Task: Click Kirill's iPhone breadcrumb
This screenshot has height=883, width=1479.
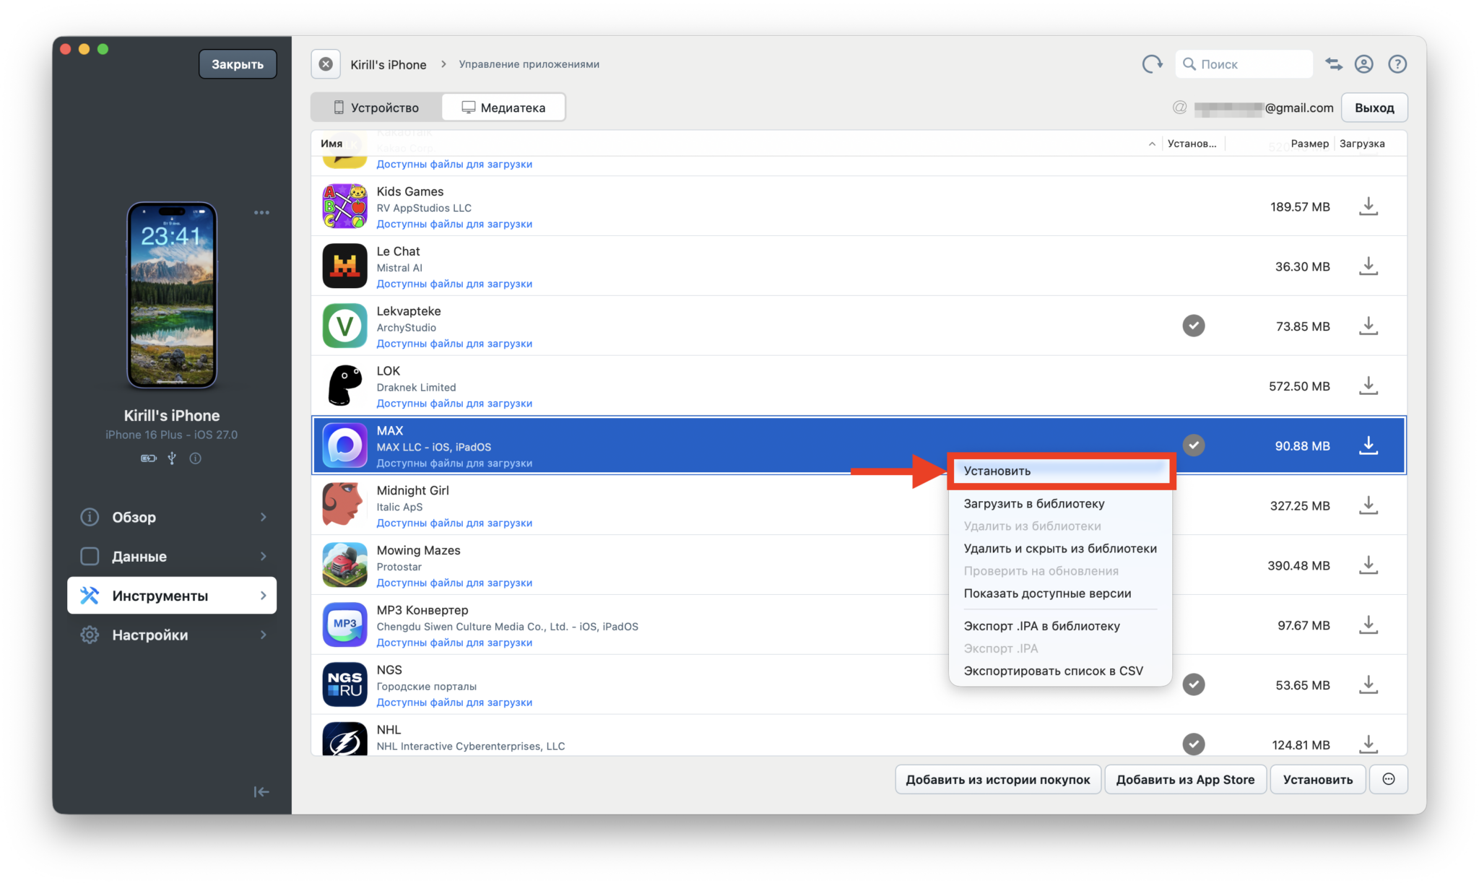Action: pyautogui.click(x=388, y=64)
